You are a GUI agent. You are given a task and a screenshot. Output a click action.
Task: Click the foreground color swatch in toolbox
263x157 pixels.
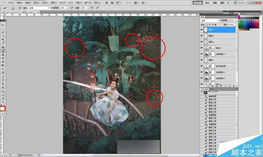[3, 108]
